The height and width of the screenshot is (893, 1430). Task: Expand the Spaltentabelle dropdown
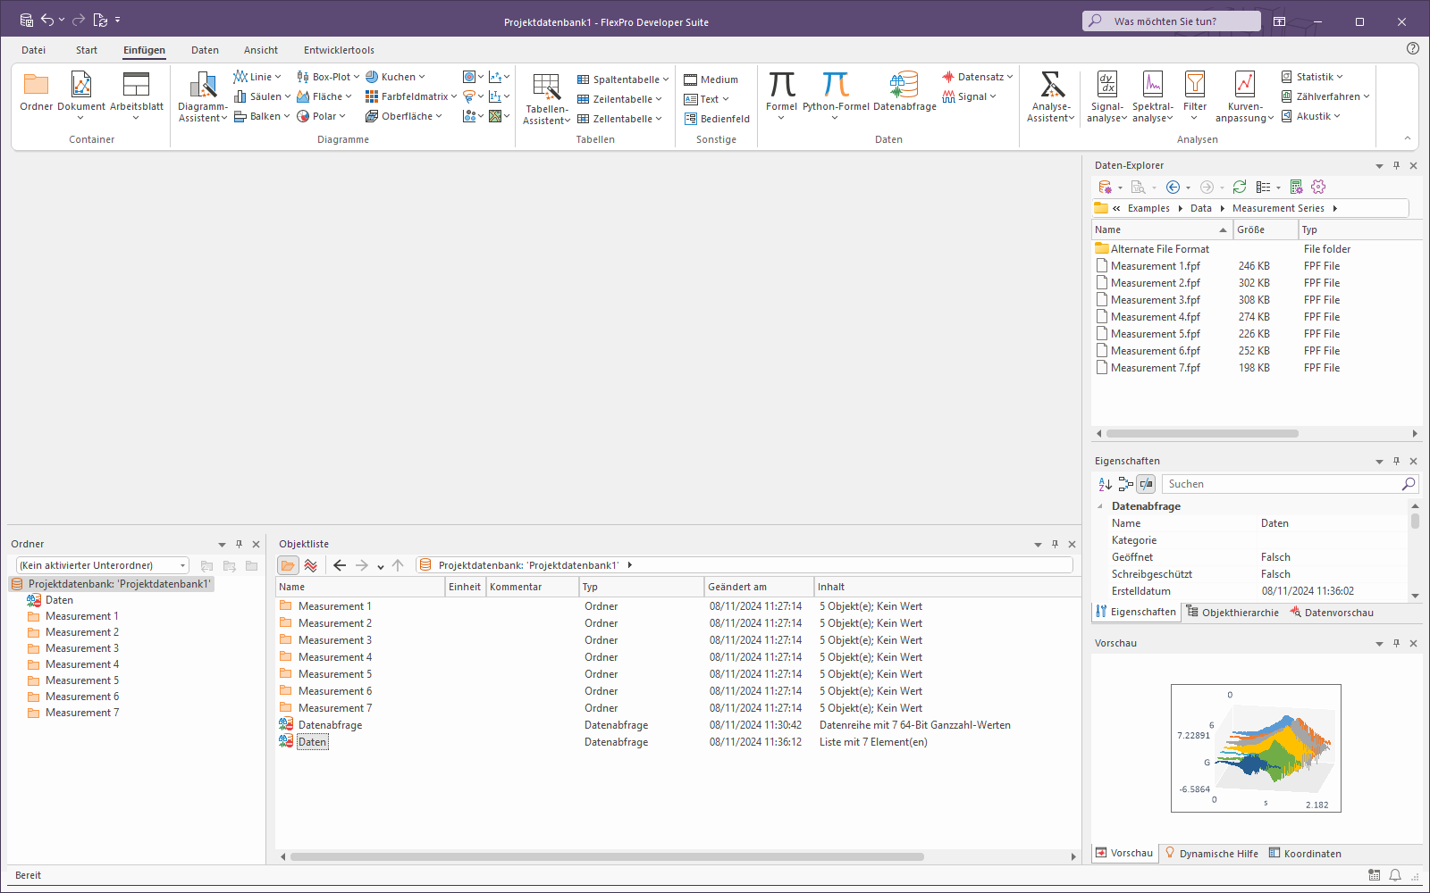click(666, 79)
